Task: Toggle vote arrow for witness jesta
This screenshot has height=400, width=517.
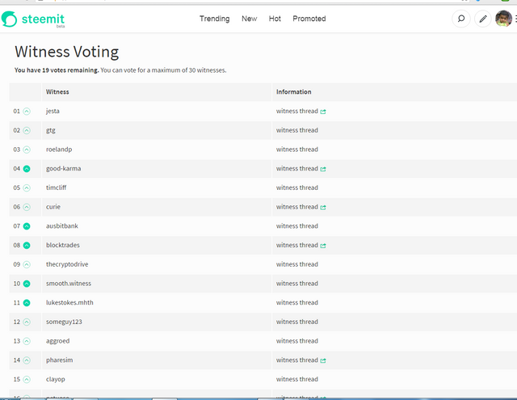Action: pos(27,112)
